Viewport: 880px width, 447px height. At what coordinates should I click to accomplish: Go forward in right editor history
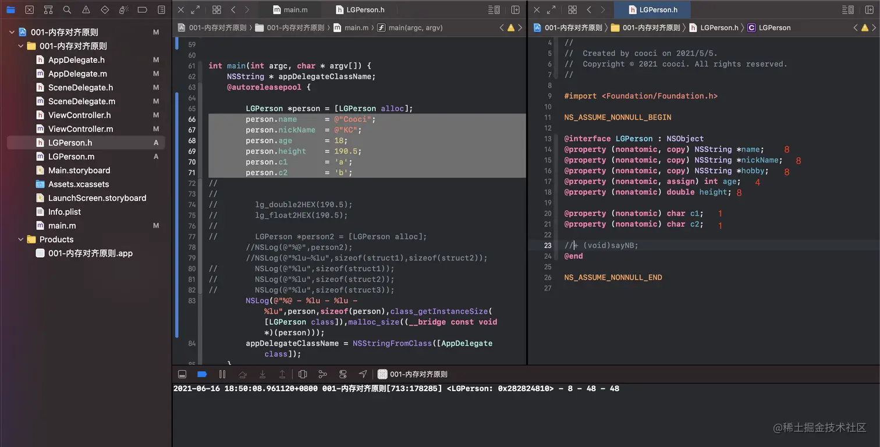coord(603,10)
